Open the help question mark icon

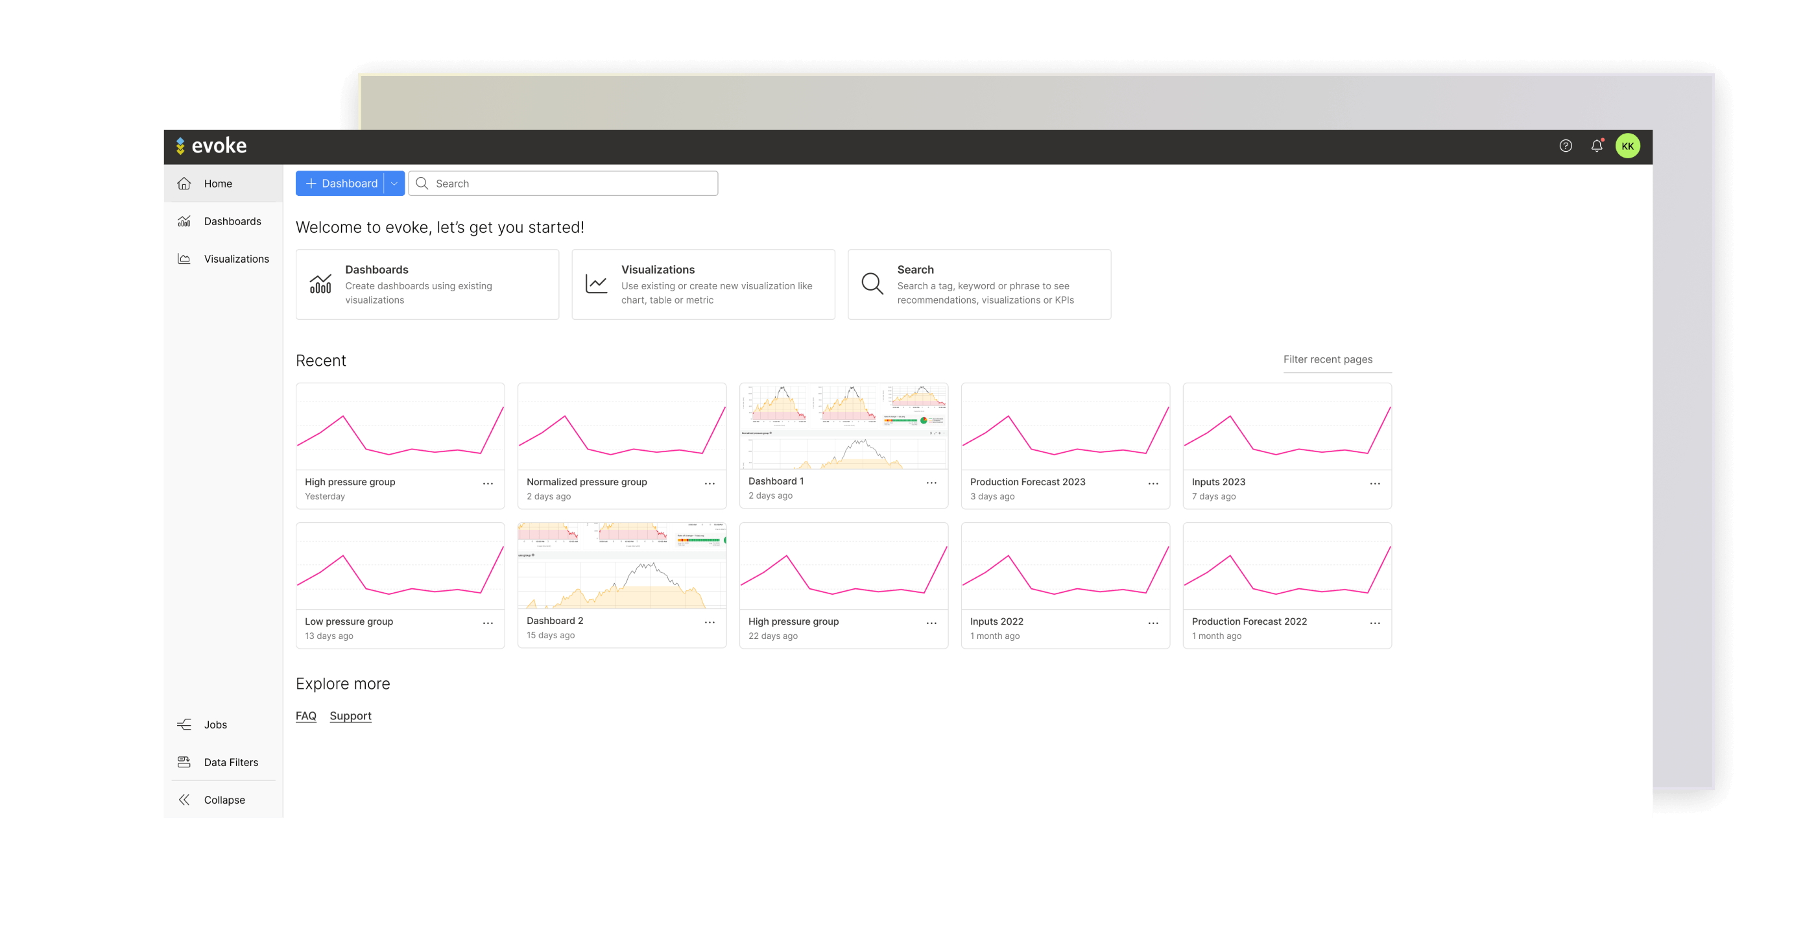[1565, 146]
